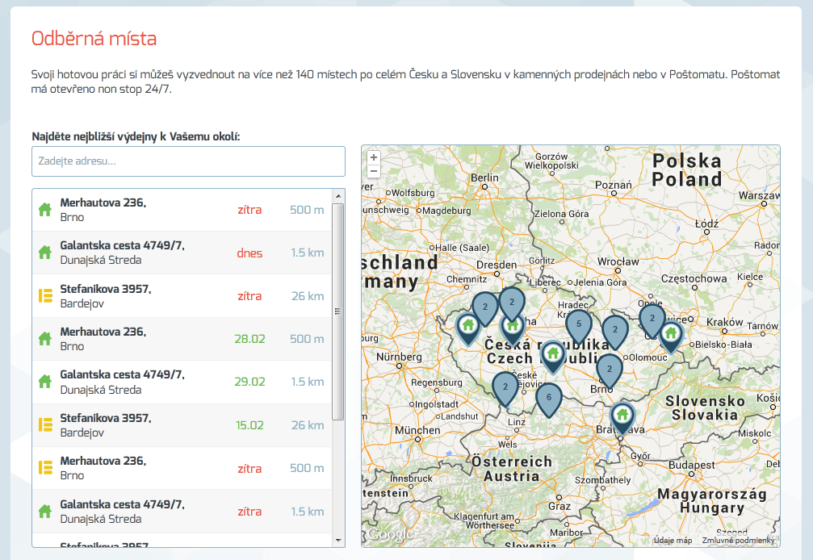Click the house icon in Merhautova 28.02 row
The height and width of the screenshot is (560, 813).
pyautogui.click(x=45, y=339)
